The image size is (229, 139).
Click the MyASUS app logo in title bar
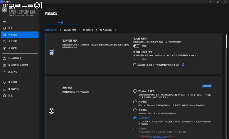coord(1,2)
